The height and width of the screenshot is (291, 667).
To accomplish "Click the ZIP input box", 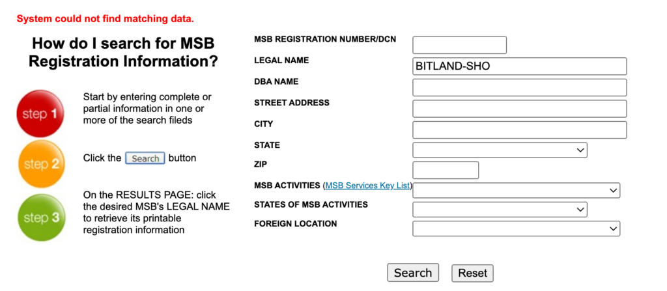I will (446, 170).
